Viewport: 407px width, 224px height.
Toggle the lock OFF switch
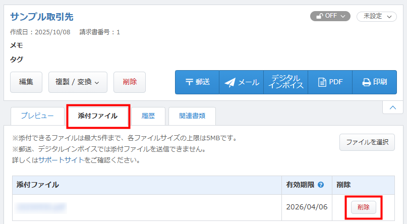(x=330, y=16)
